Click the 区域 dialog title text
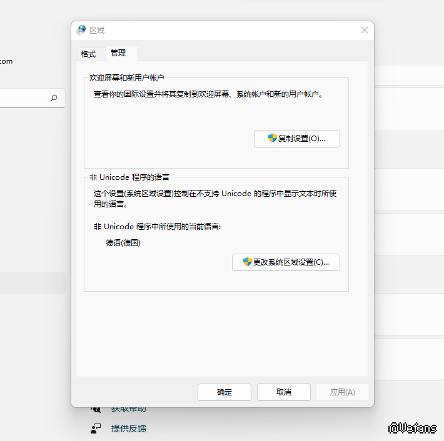This screenshot has width=444, height=441. (x=98, y=30)
